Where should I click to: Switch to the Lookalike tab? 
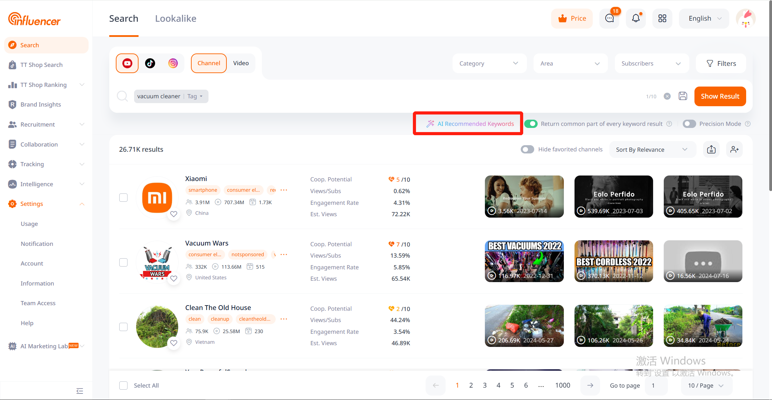175,19
